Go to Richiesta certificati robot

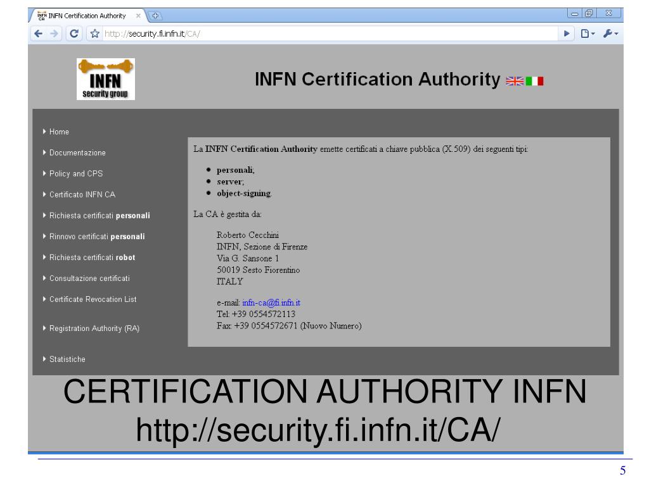pos(93,257)
